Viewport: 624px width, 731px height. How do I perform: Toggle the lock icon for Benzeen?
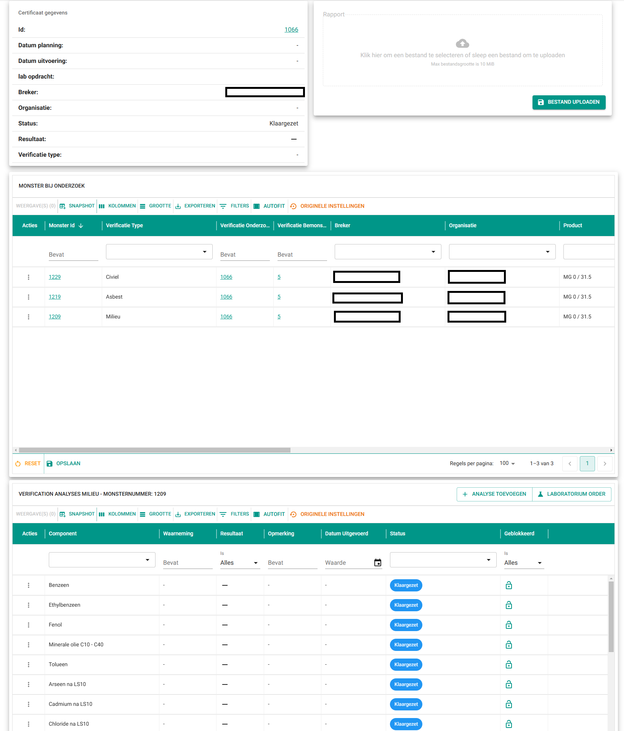point(509,585)
